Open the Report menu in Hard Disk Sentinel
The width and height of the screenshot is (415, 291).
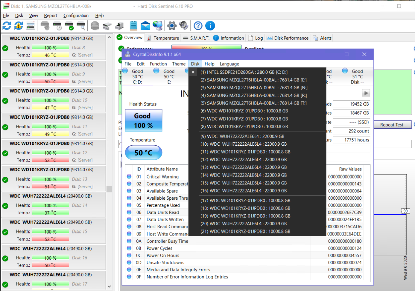pos(51,16)
